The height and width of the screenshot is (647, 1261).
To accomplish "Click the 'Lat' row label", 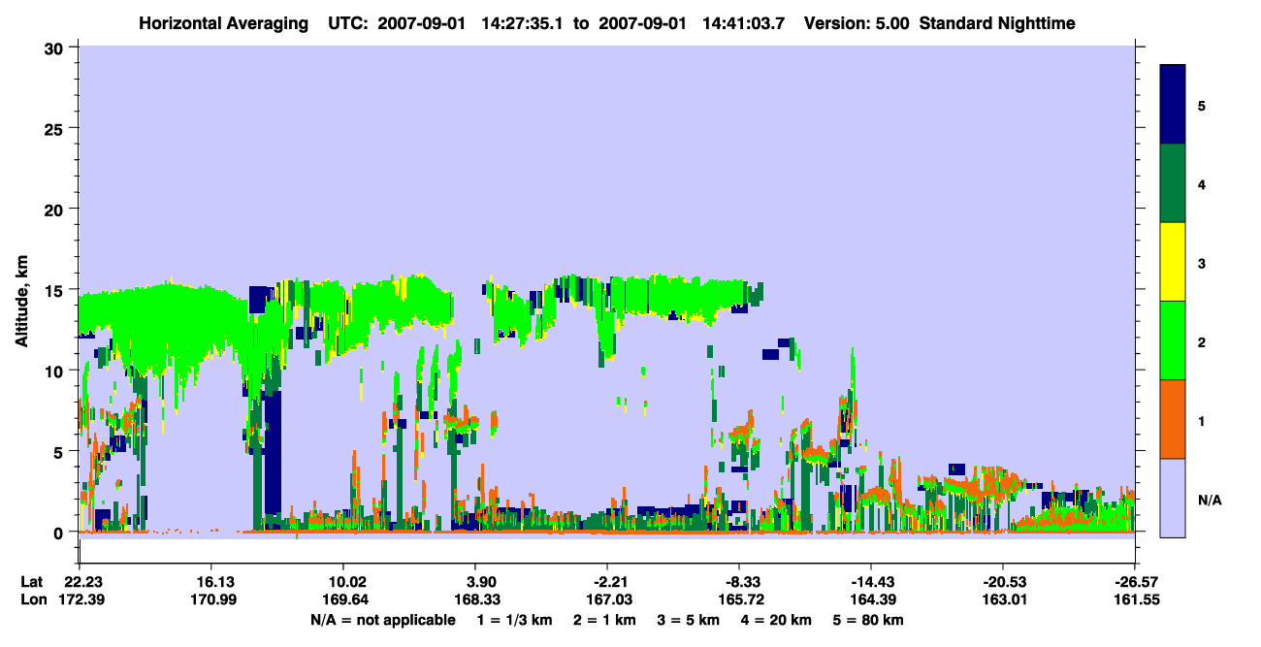I will (31, 581).
